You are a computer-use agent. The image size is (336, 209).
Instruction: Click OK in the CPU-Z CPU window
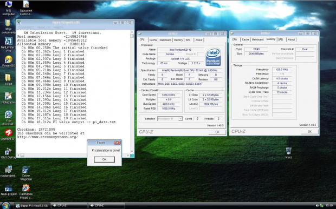tap(217, 132)
